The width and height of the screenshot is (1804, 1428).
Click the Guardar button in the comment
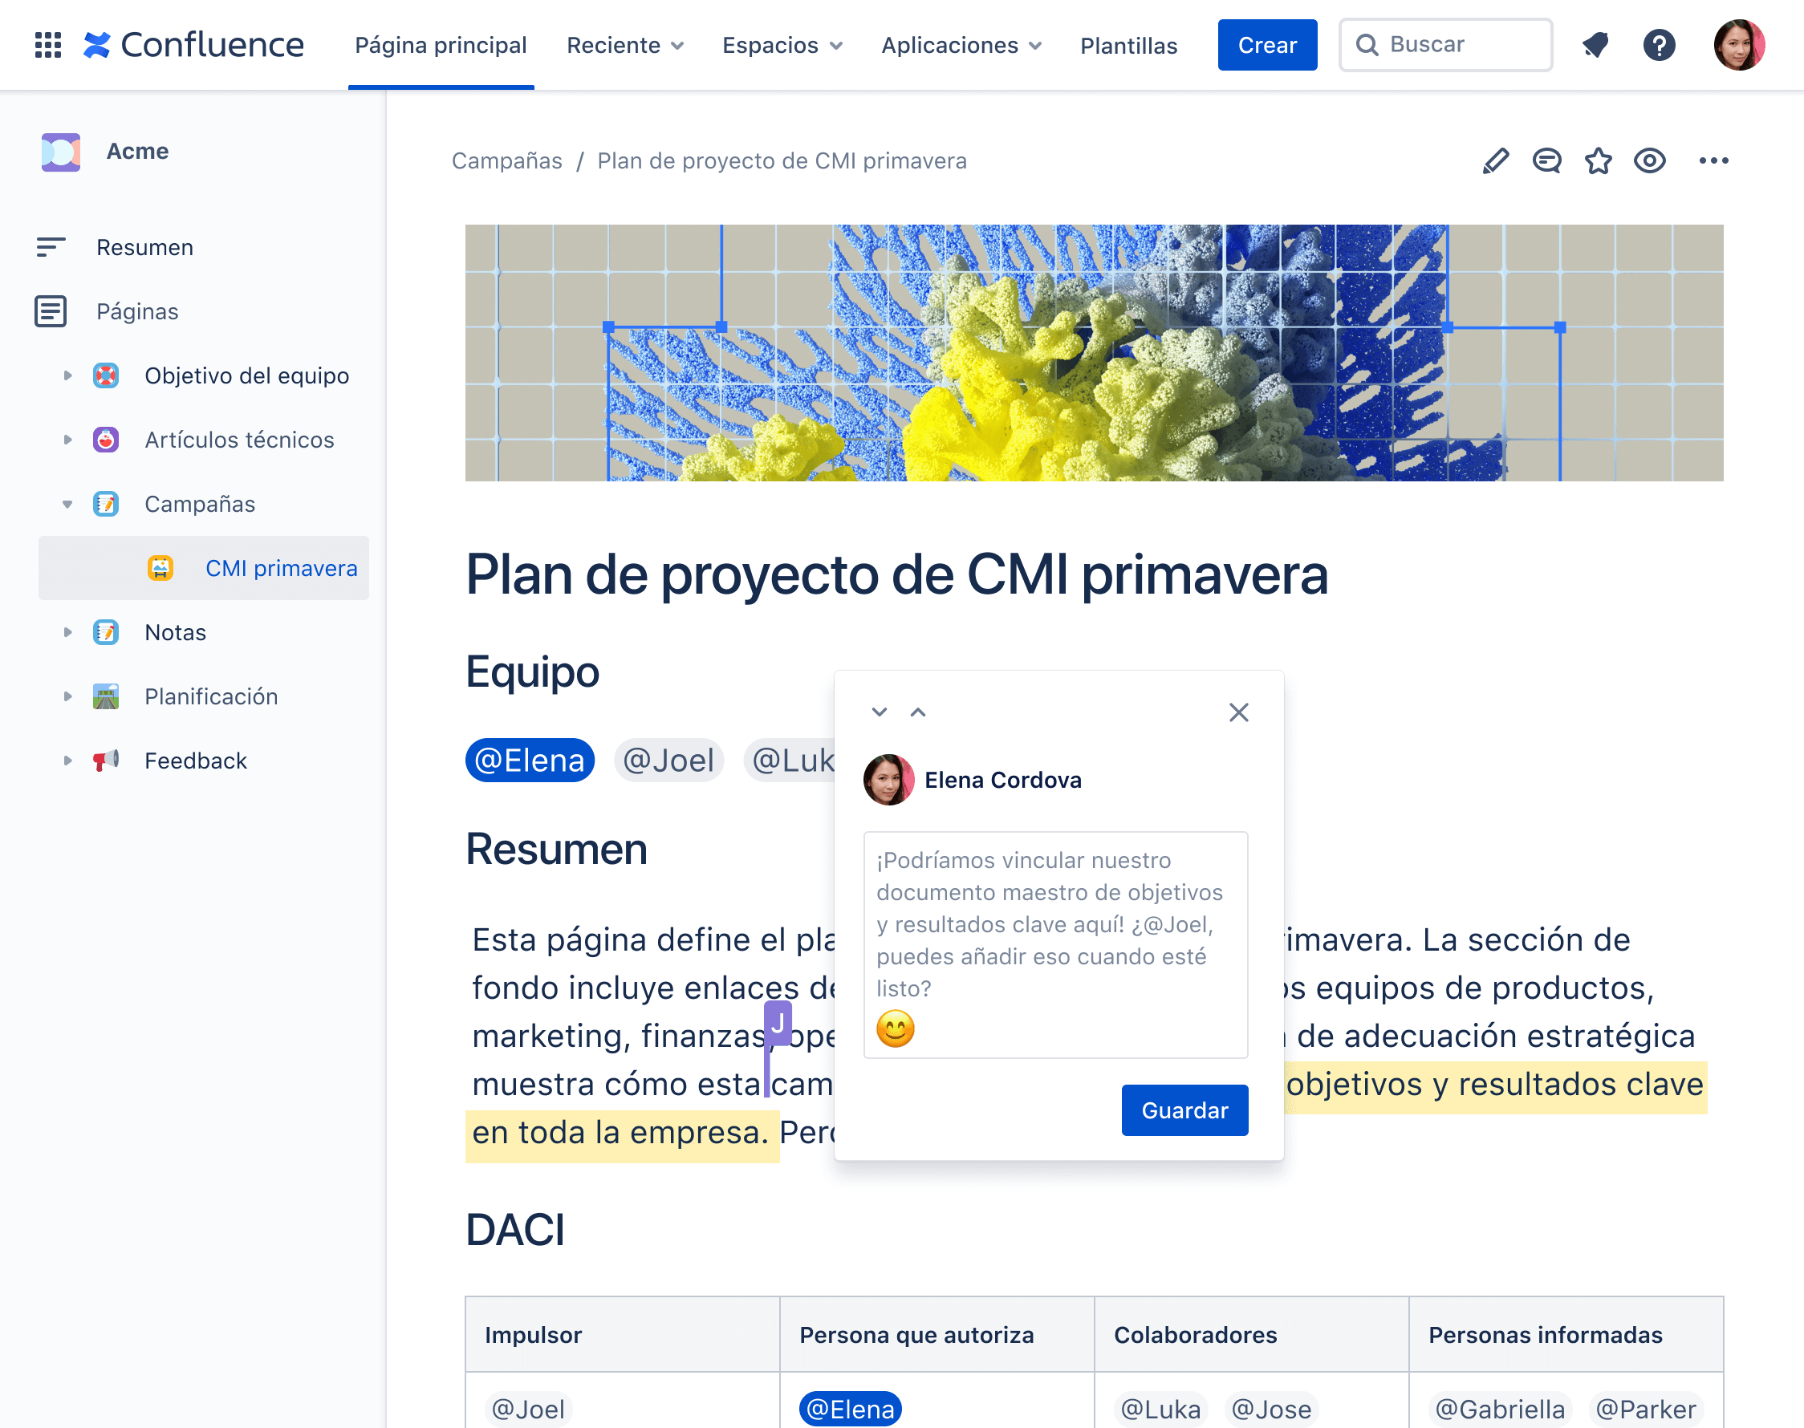pyautogui.click(x=1184, y=1110)
